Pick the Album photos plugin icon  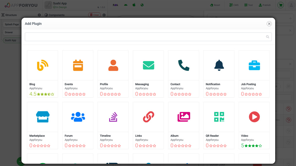[x=184, y=117]
